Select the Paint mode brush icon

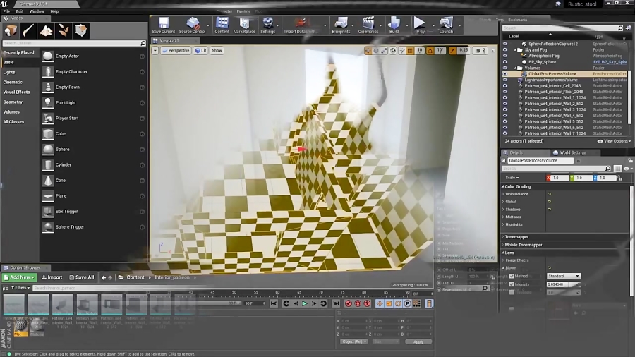[28, 30]
